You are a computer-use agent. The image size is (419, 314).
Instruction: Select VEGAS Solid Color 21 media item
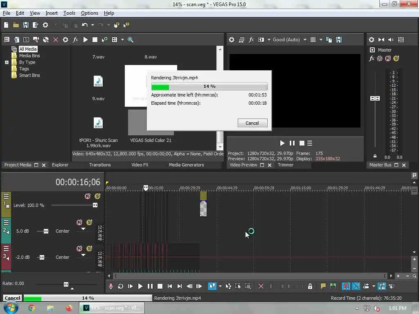(x=151, y=122)
